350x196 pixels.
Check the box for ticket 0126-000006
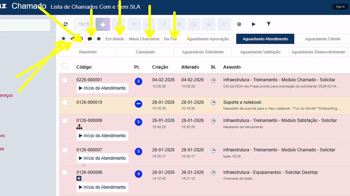click(x=65, y=173)
